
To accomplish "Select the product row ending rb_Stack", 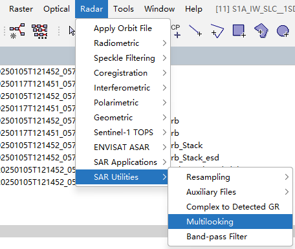I will point(187,146).
